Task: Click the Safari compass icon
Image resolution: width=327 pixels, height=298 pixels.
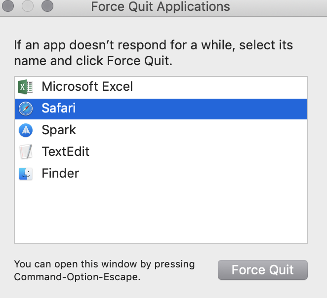Action: [25, 109]
